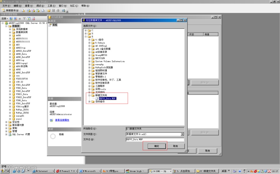Image resolution: width=280 pixels, height=174 pixels.
Task: Click the New Query toolbar button
Action: tap(10, 11)
